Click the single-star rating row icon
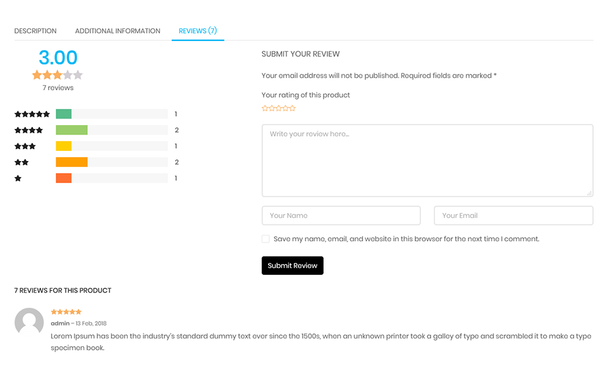 (x=18, y=178)
